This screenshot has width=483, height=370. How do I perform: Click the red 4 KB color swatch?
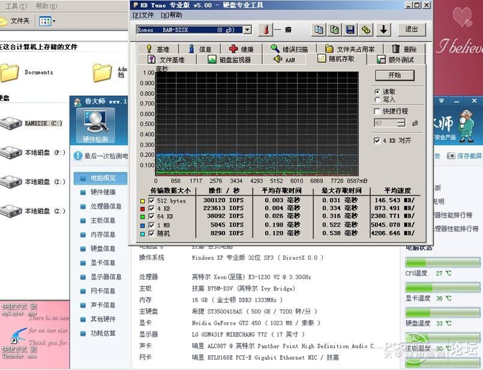[x=142, y=209]
